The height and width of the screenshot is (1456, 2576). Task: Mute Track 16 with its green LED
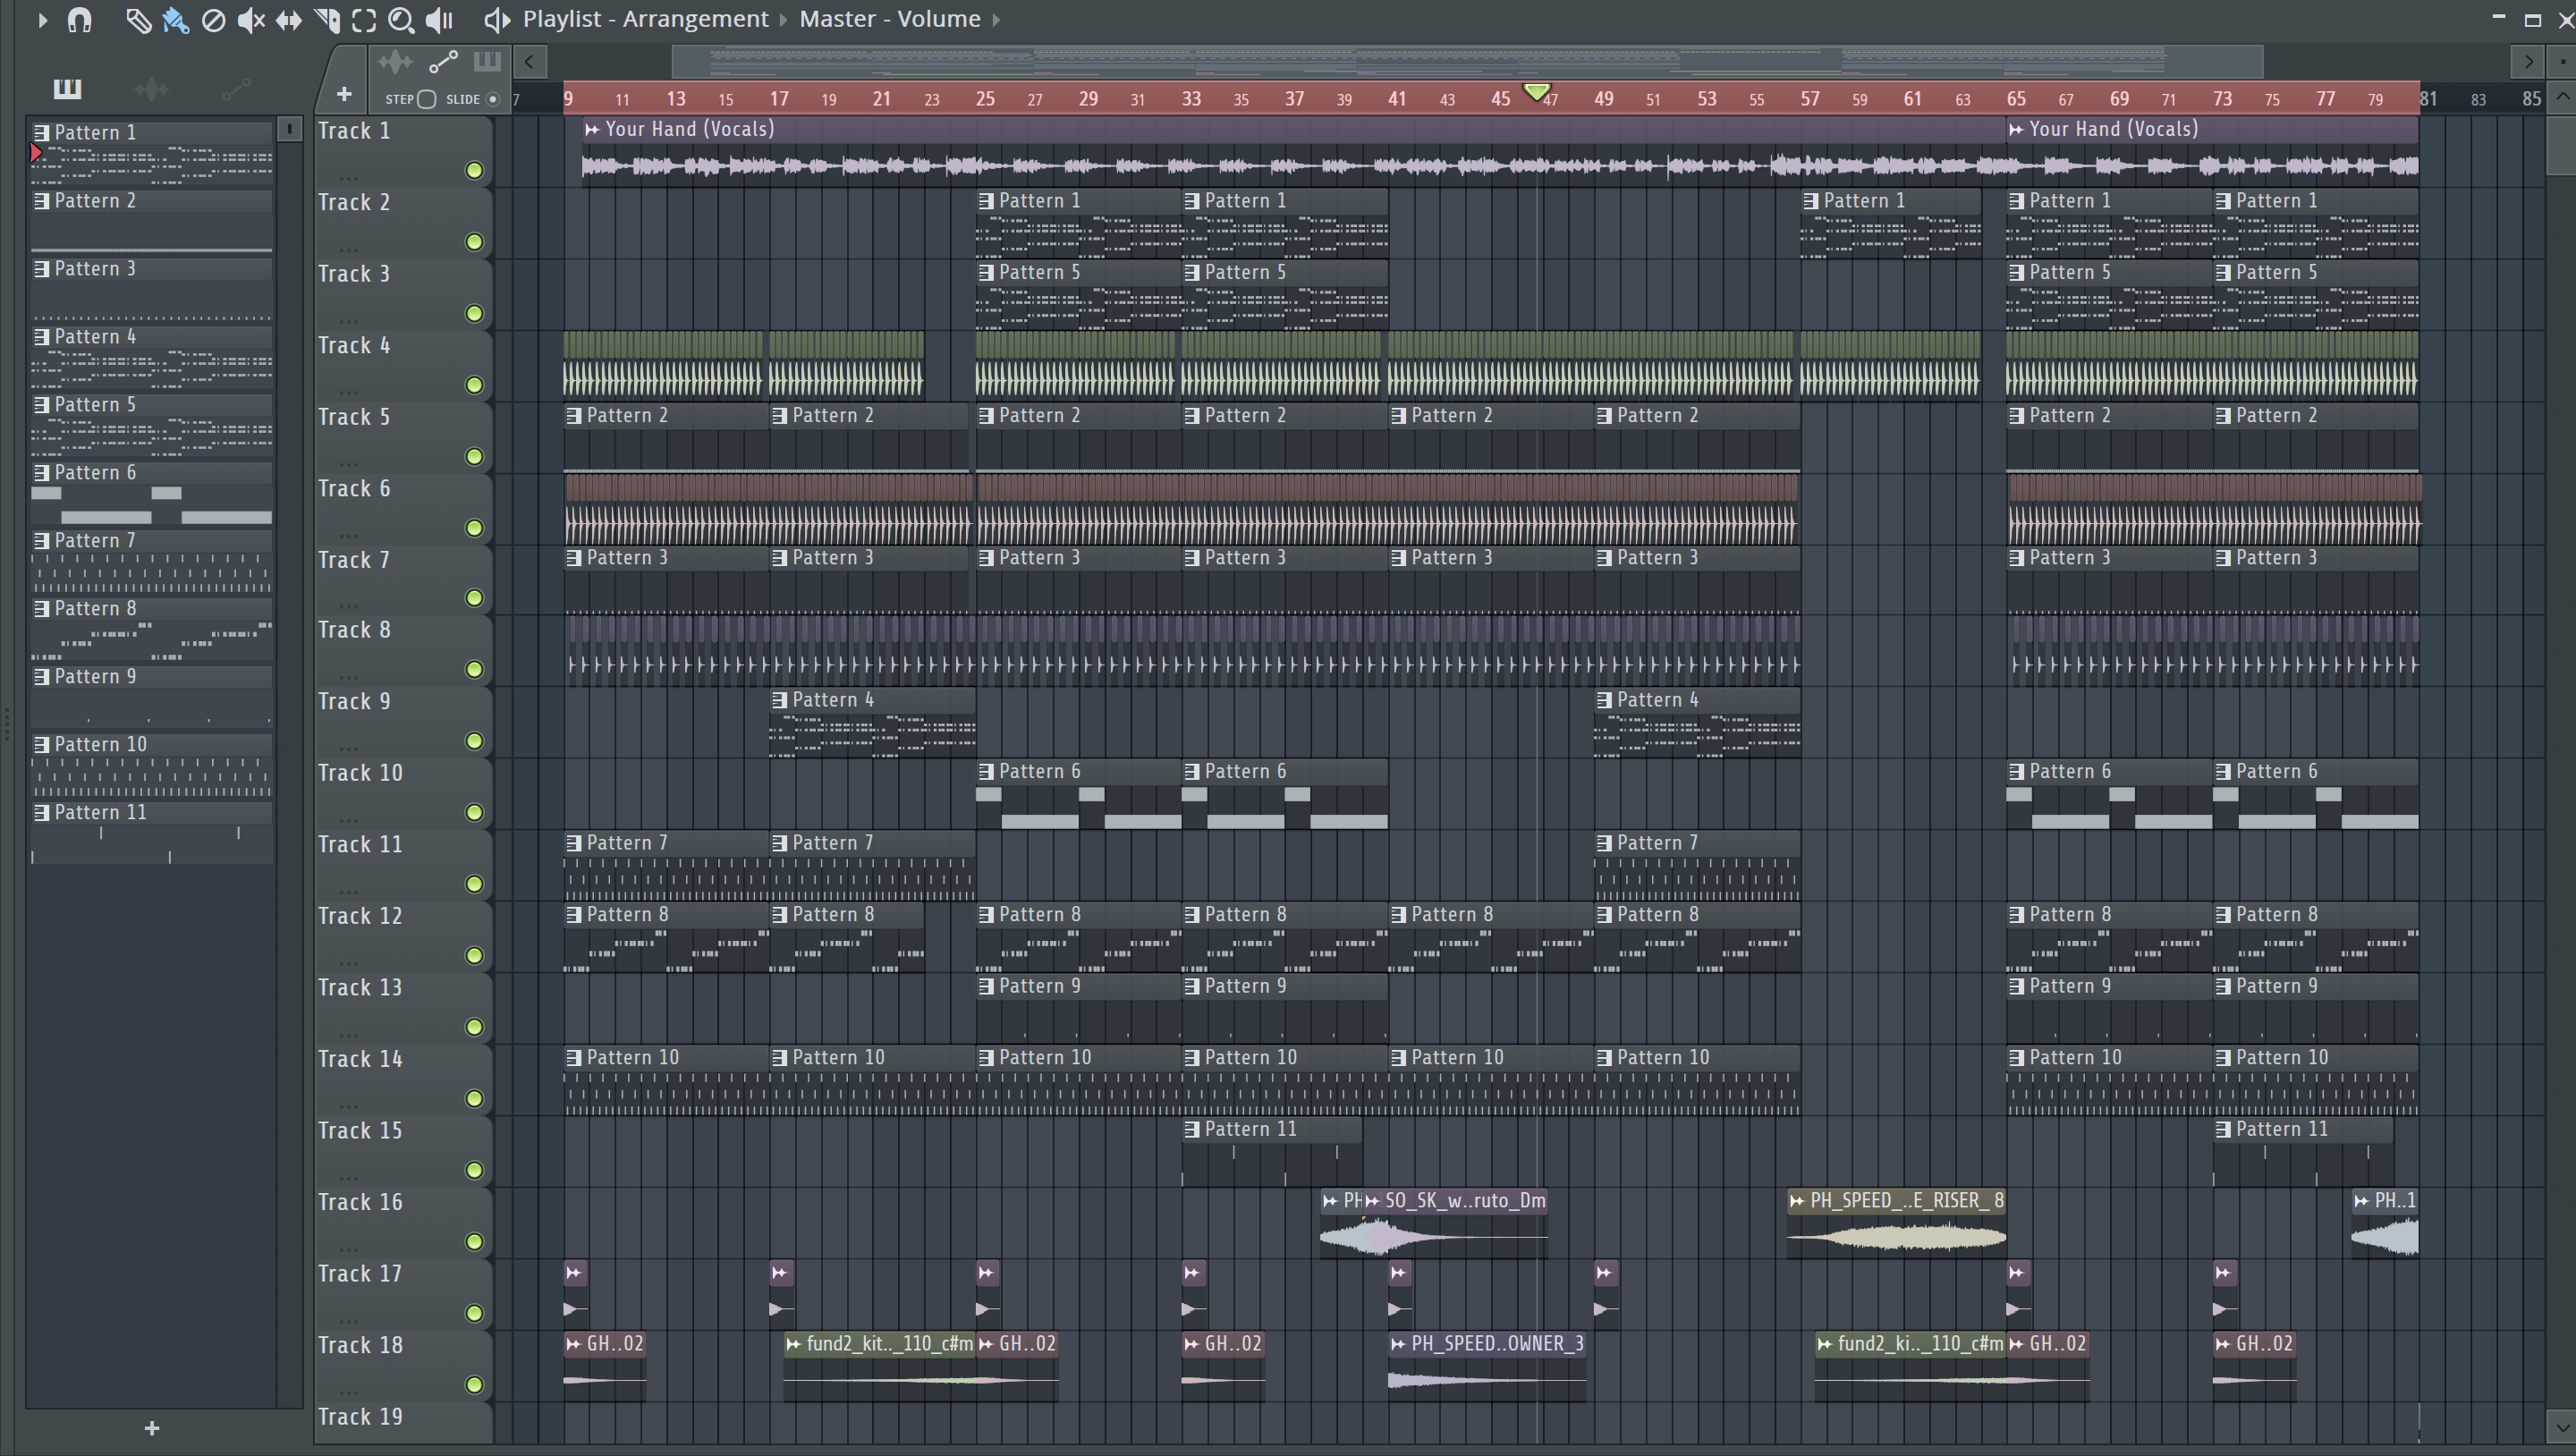[474, 1242]
